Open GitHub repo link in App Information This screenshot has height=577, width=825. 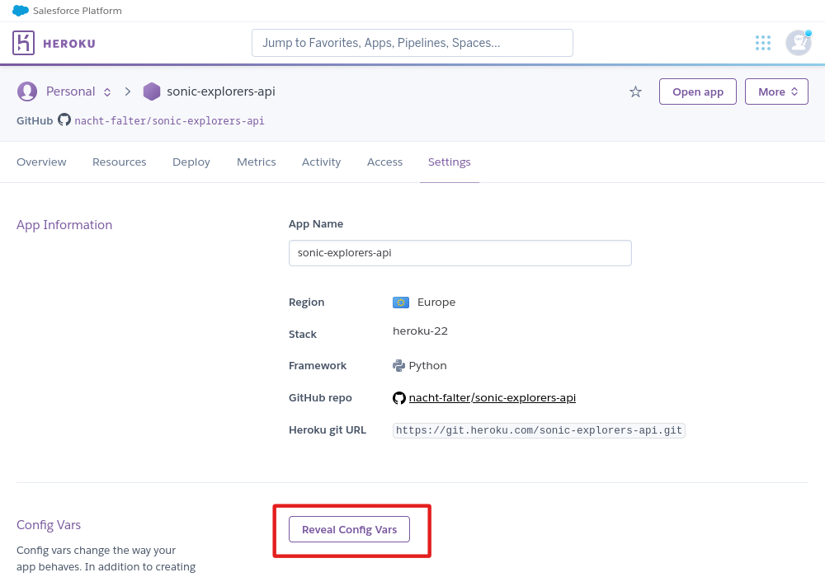pyautogui.click(x=493, y=398)
